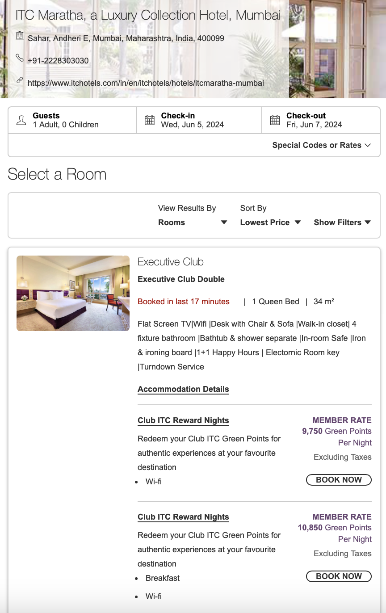Click the hotel address building icon
386x613 pixels.
point(20,36)
